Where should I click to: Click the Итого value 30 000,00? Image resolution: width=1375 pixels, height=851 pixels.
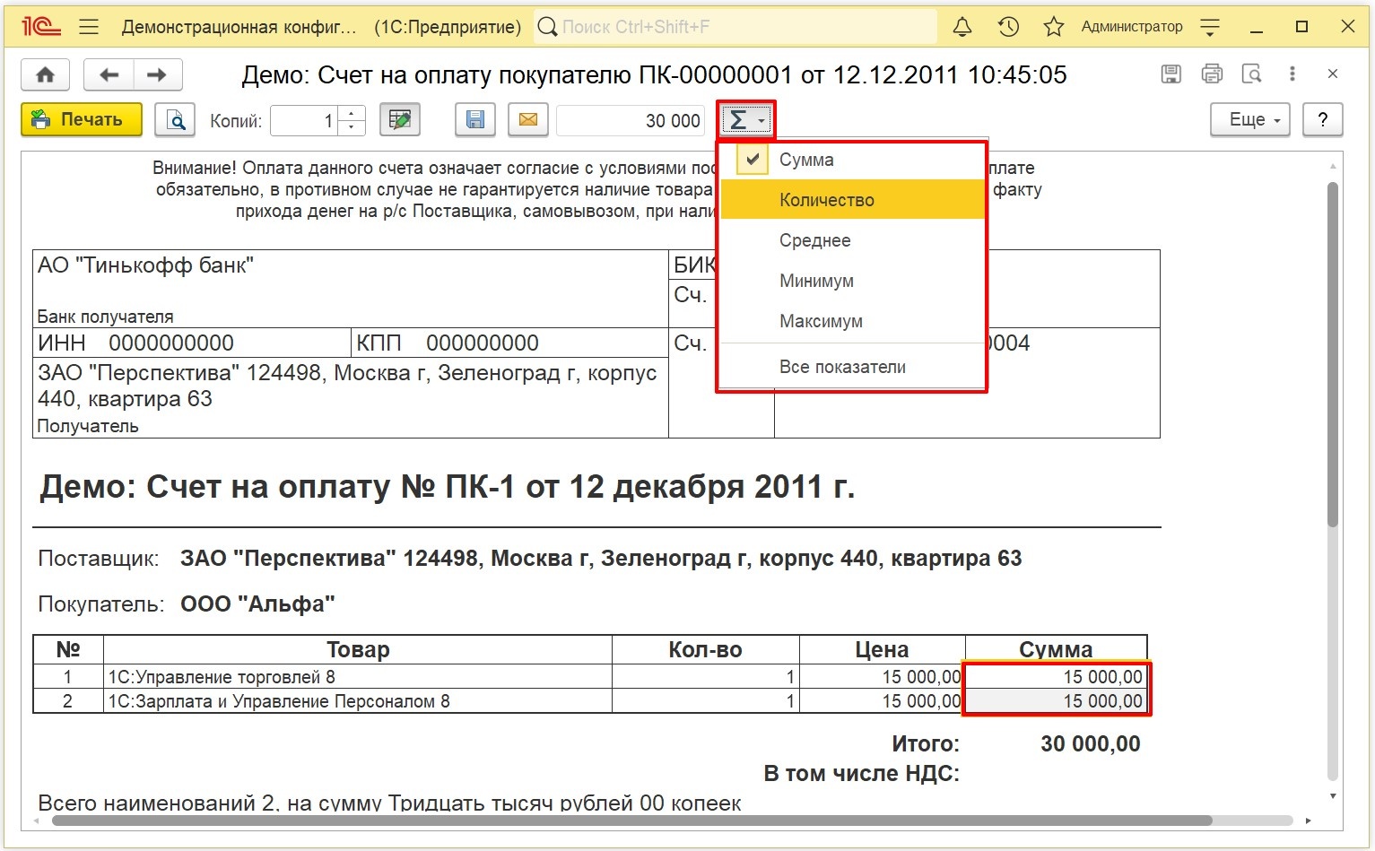point(1091,744)
